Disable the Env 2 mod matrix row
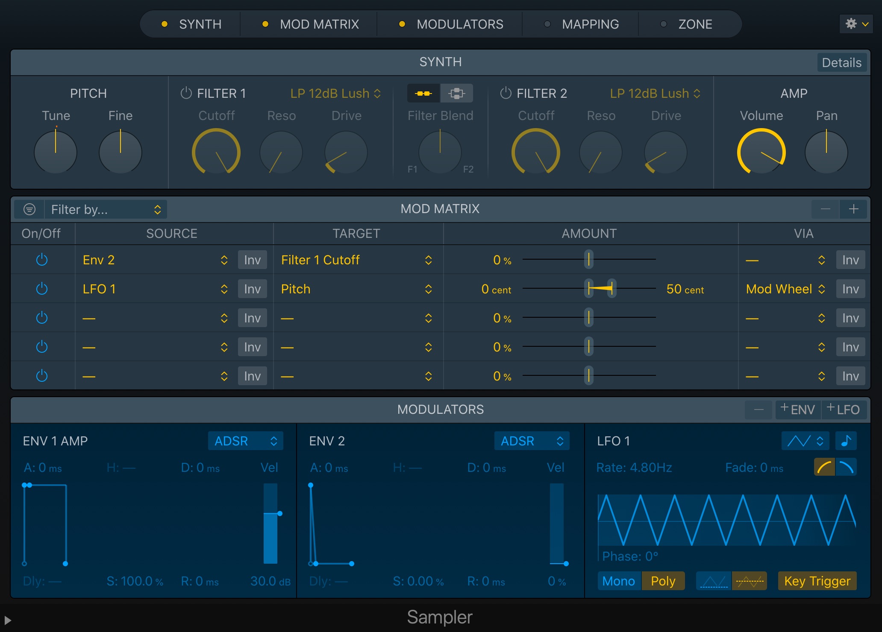 pos(42,260)
